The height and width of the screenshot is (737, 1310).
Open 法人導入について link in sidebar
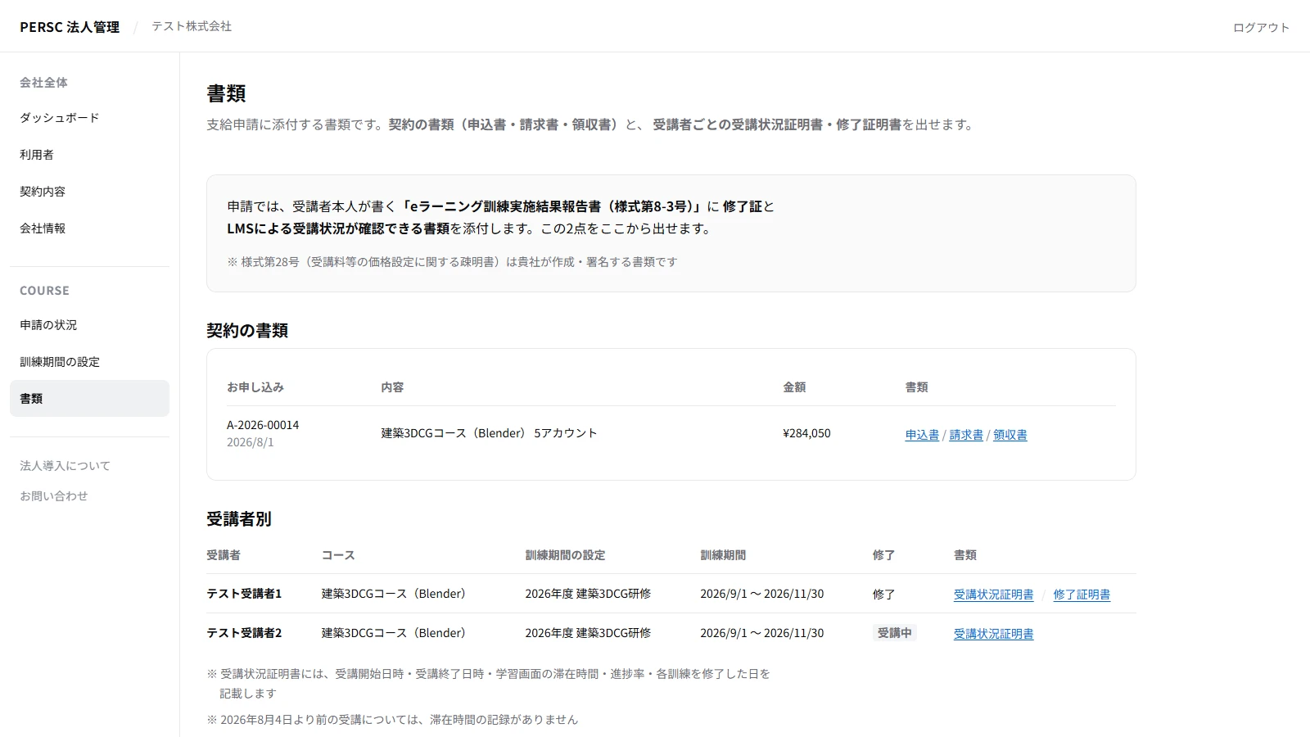[65, 466]
